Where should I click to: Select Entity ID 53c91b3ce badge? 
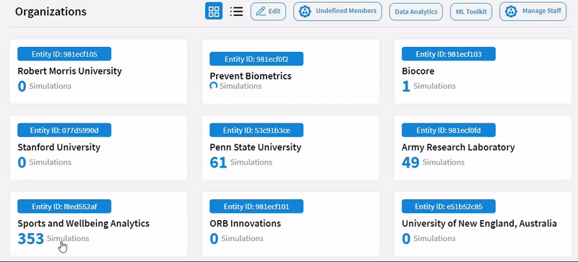click(x=256, y=131)
